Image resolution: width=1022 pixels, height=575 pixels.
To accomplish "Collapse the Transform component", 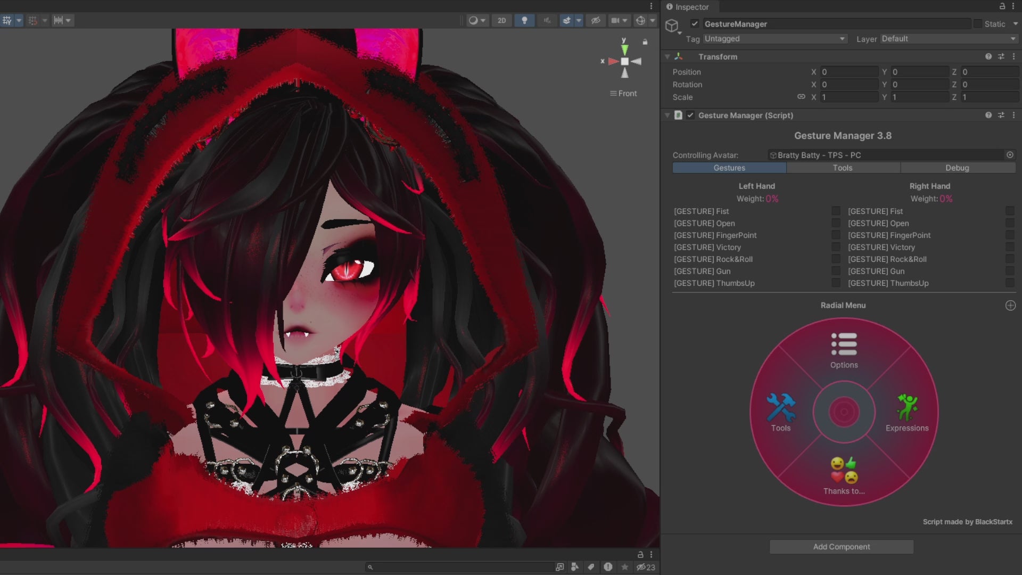I will [x=667, y=56].
